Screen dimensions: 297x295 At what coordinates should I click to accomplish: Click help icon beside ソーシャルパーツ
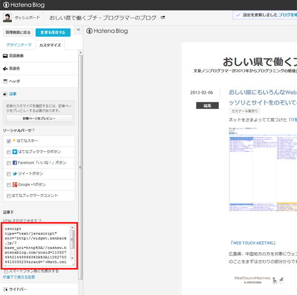(x=34, y=130)
